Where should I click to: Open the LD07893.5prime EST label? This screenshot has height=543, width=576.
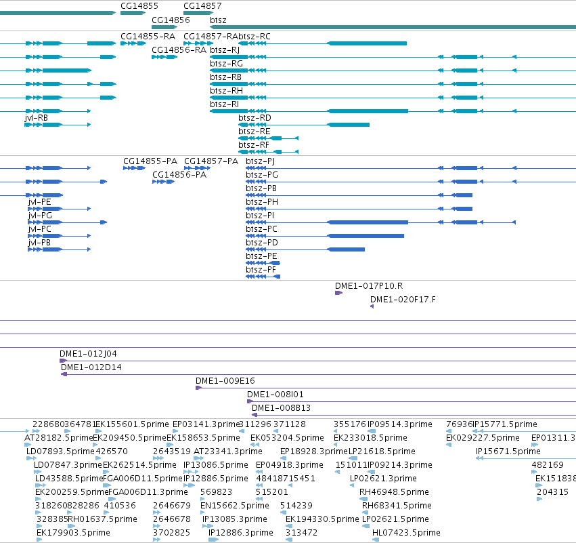click(x=61, y=451)
